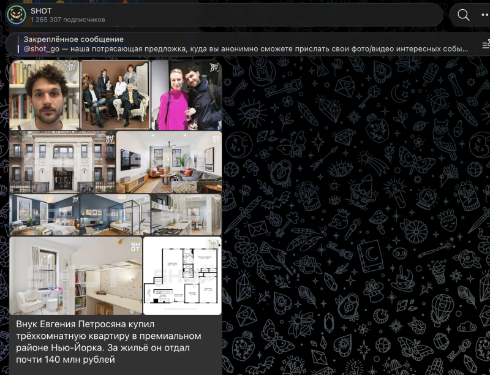Image resolution: width=490 pixels, height=375 pixels.
Task: Open the building facade photo
Action: click(x=62, y=162)
